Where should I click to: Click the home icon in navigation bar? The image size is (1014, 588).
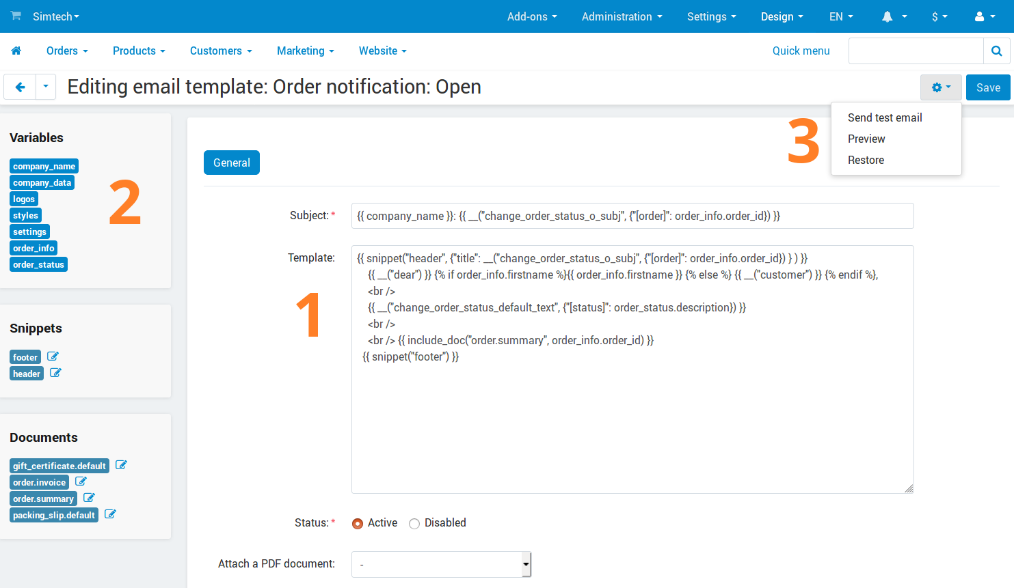(x=16, y=51)
